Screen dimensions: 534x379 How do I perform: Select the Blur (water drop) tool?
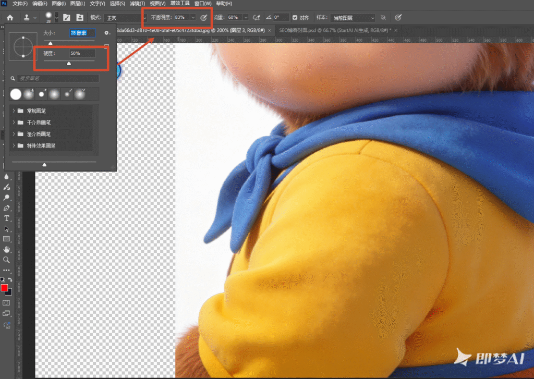tap(6, 176)
